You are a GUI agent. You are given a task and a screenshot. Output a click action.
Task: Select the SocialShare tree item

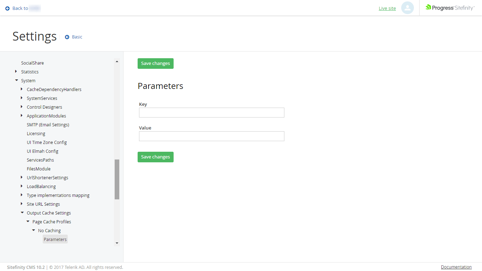[x=32, y=63]
